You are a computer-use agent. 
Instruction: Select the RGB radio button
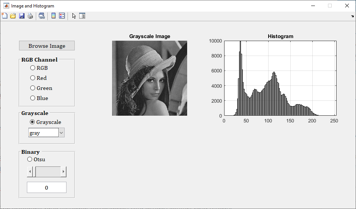click(x=33, y=68)
